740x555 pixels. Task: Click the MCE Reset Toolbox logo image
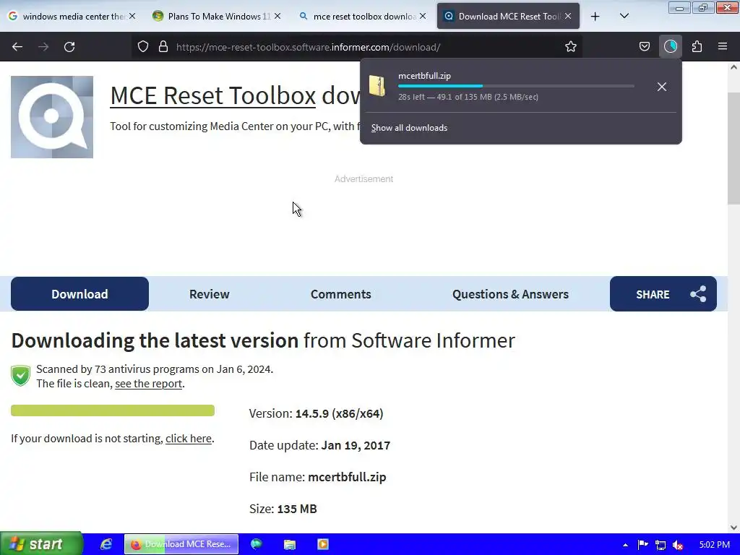point(52,117)
